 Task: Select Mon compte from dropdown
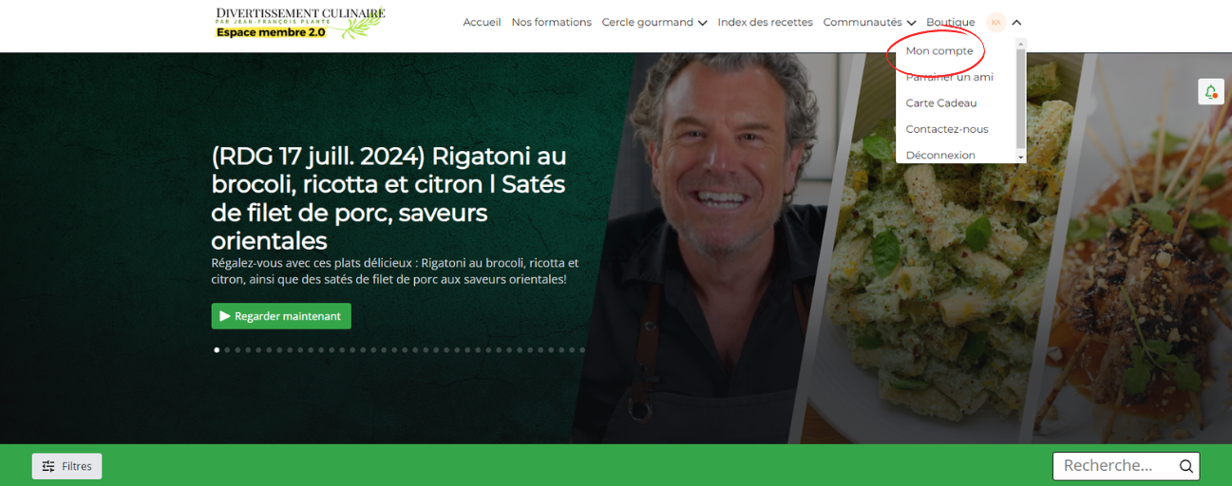pyautogui.click(x=939, y=51)
